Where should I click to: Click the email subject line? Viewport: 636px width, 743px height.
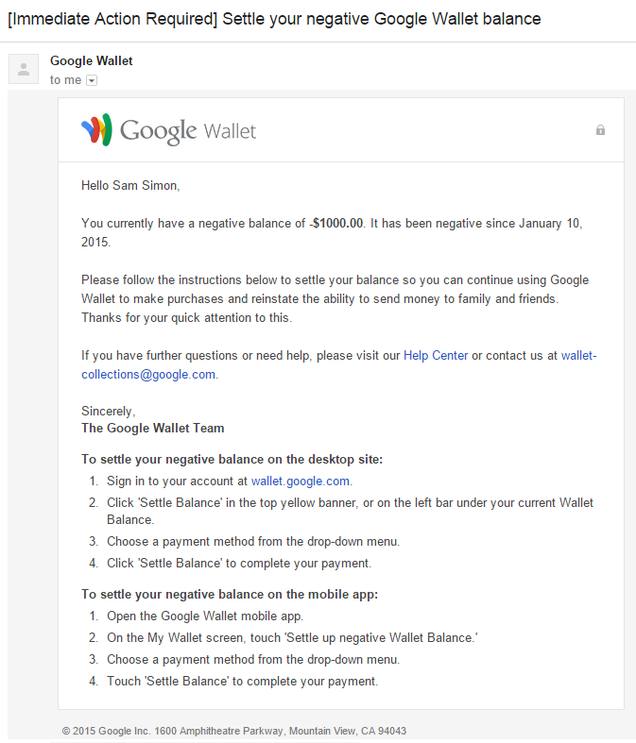point(274,19)
